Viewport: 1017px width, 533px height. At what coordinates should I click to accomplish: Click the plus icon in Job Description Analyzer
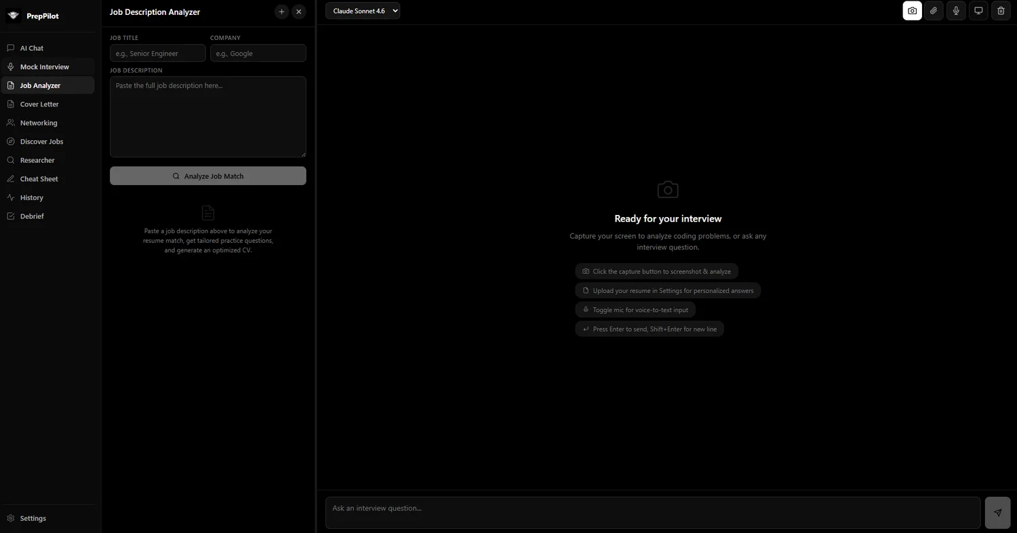pos(282,12)
